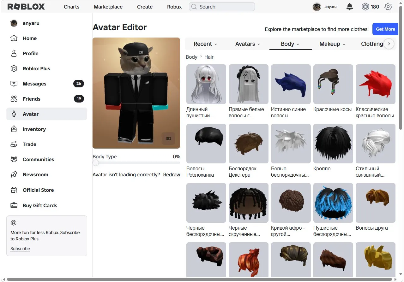
Task: Open Robux in top navigation
Action: pos(174,7)
